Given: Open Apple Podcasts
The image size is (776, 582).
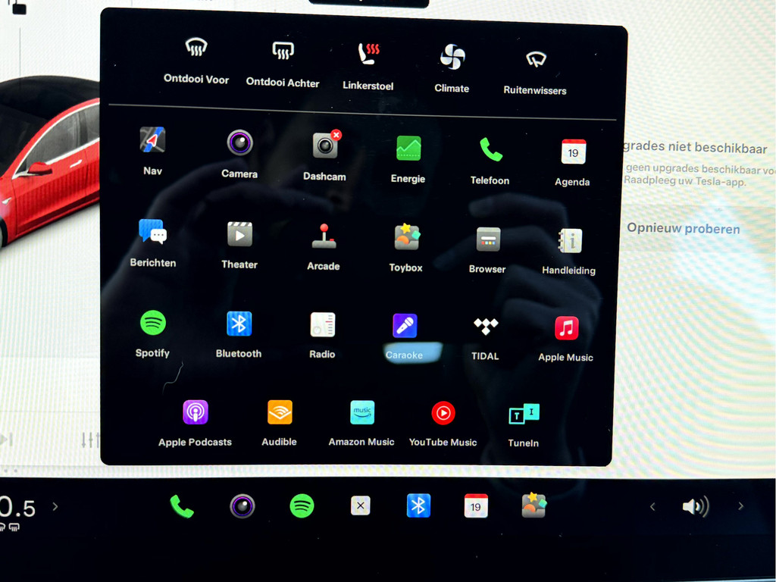Looking at the screenshot, I should 196,412.
